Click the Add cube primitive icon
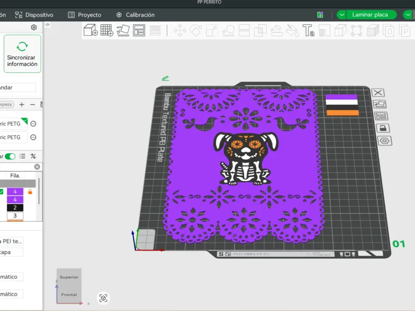 pos(91,30)
